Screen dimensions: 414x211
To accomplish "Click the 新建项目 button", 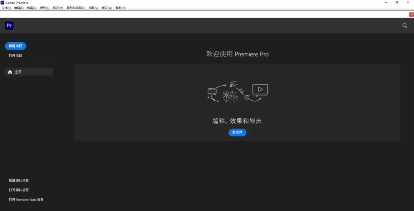I will pos(15,46).
